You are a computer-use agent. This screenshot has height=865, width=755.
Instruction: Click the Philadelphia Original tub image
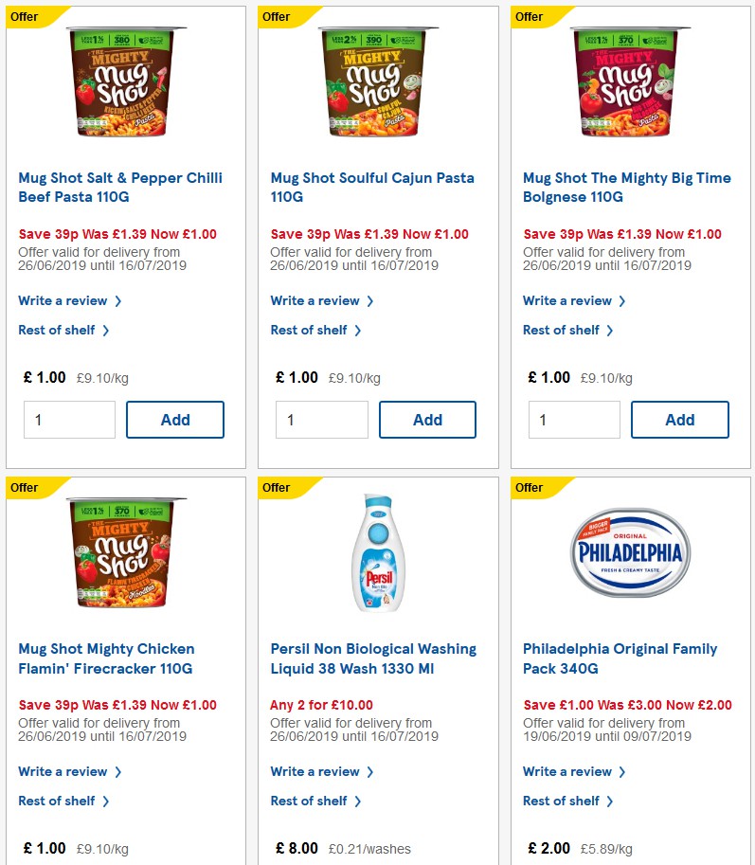point(630,552)
